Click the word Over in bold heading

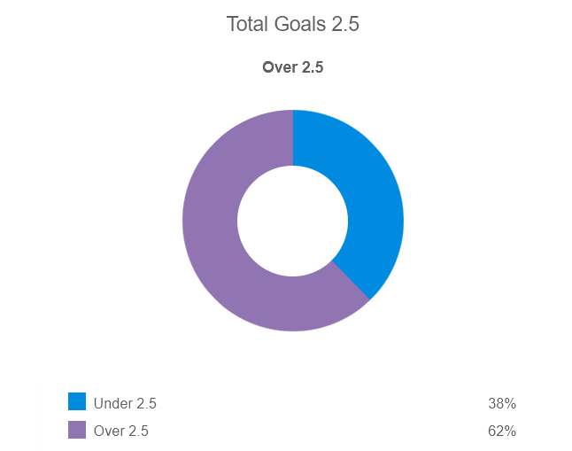point(280,67)
